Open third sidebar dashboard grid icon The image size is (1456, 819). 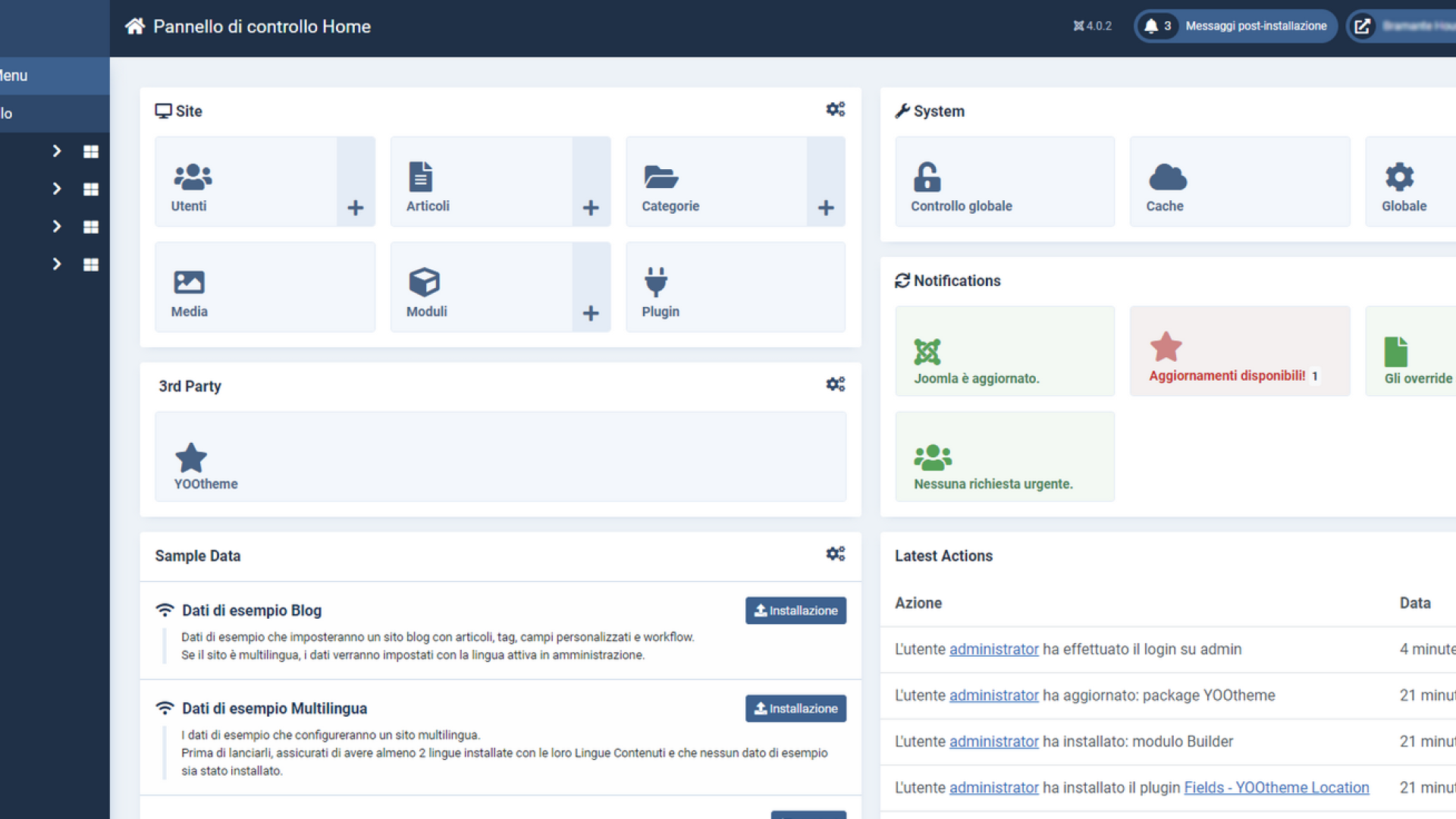[91, 227]
